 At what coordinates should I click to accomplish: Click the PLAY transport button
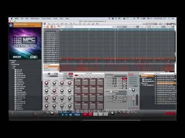point(101,114)
